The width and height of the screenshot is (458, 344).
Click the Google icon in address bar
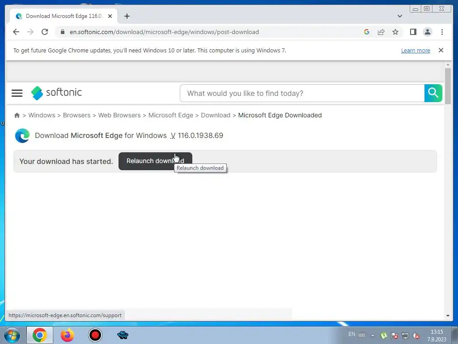point(367,32)
